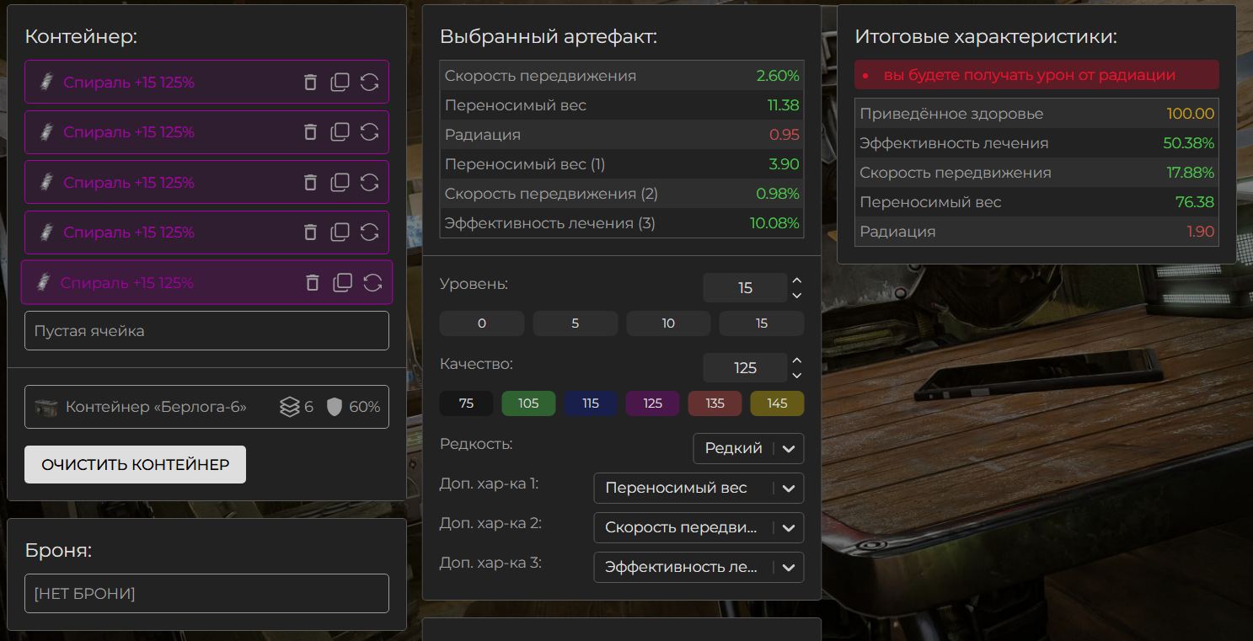Image resolution: width=1253 pixels, height=641 pixels.
Task: Click ОЧИСТИТЬ КОНТЕЙНЕР button
Action: coord(135,464)
